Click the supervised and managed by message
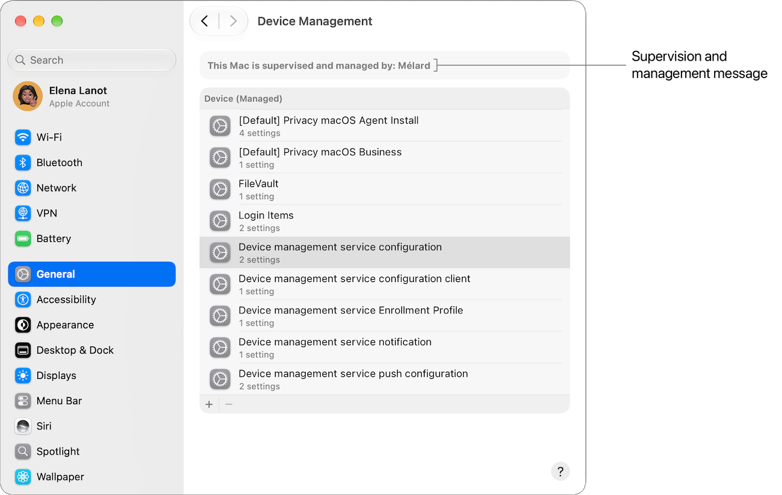This screenshot has width=782, height=495. click(319, 66)
